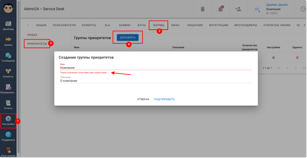Screen dimensions: 307x158
Task: Switch to the ЛИЦЕНЗИЯ tab
Action: tap(195, 25)
